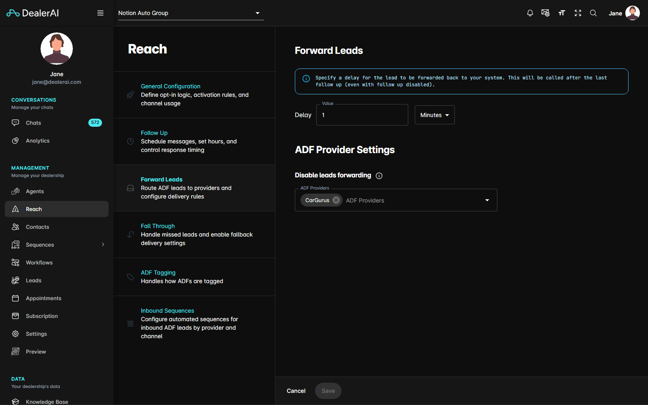Open Settings in sidebar
Image resolution: width=648 pixels, height=405 pixels.
[57, 334]
